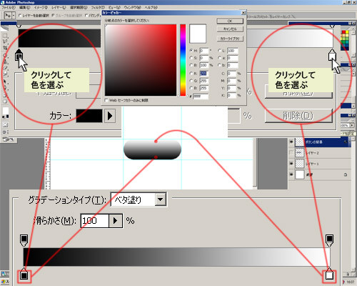
Task: Click white color stop in upper-right magnified view
Action: coord(332,55)
